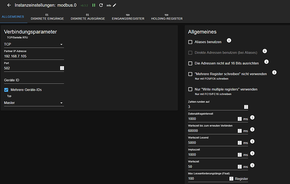
Task: Adjust the reconnect wait time stepper
Action: (x=240, y=131)
